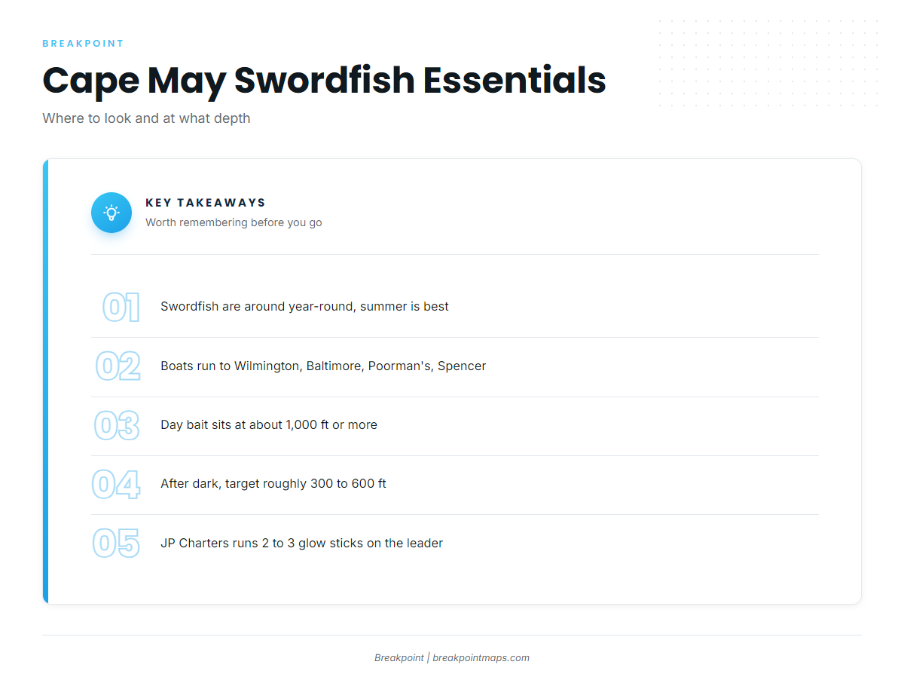Click the outlined 05 number badge
The width and height of the screenshot is (904, 683).
point(116,544)
